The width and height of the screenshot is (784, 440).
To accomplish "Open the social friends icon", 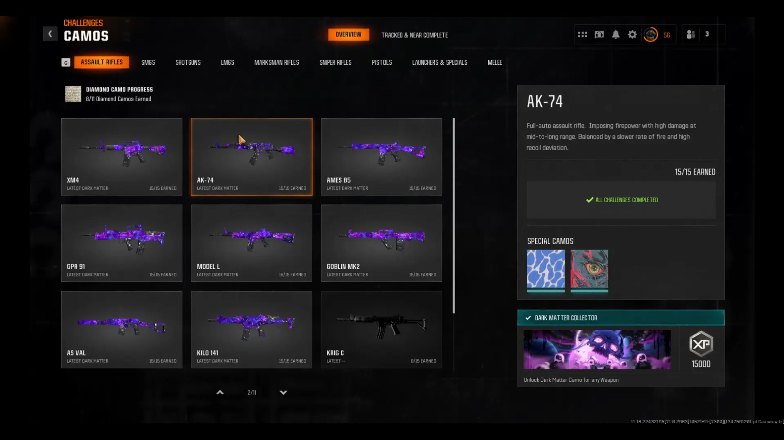I will tap(690, 35).
